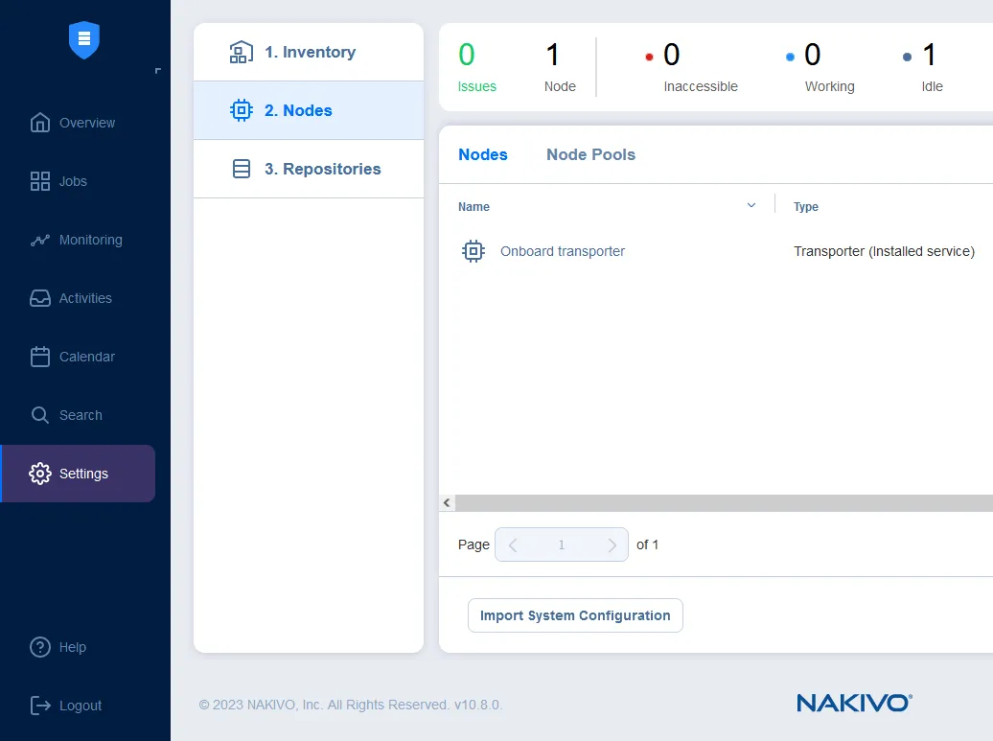
Task: Open Overview via the house icon
Action: [39, 123]
